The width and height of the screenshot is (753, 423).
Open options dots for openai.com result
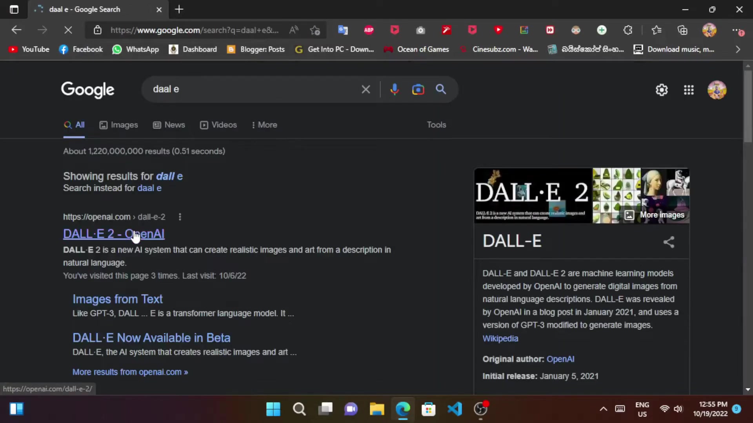(x=180, y=217)
